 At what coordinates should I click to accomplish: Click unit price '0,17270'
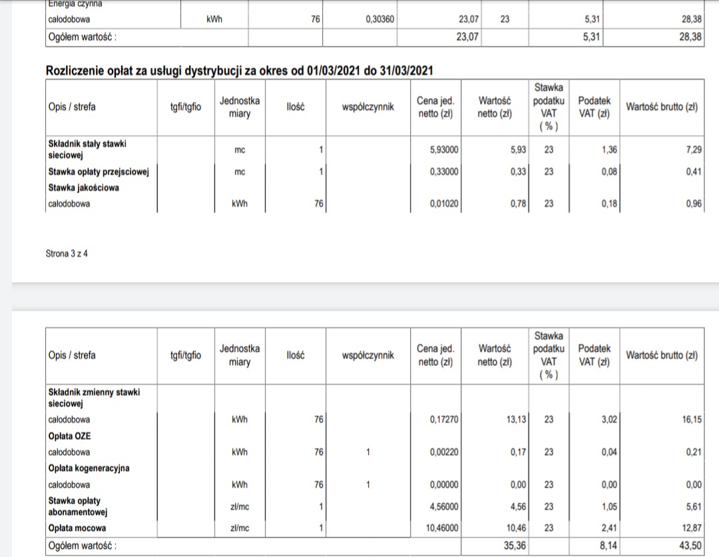click(x=444, y=419)
